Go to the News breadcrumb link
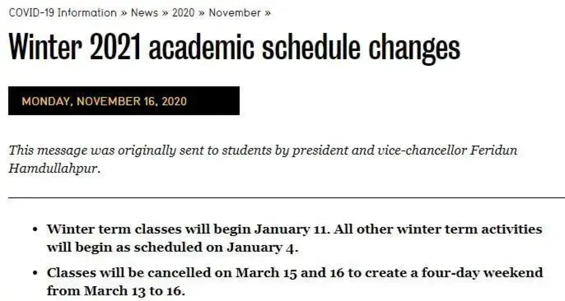 [144, 13]
